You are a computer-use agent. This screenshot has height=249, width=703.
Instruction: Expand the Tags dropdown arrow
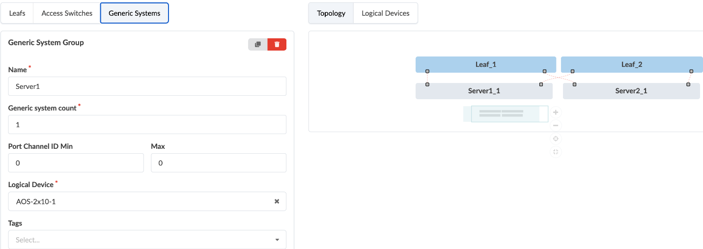[277, 240]
